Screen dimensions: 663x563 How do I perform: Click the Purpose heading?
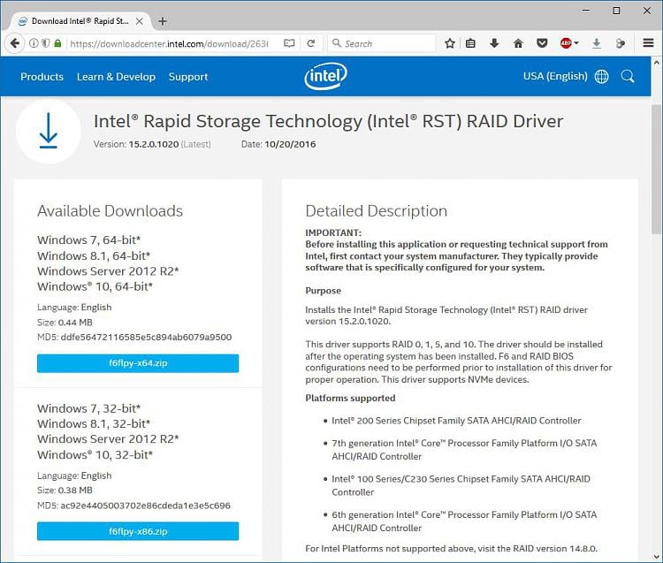[323, 291]
